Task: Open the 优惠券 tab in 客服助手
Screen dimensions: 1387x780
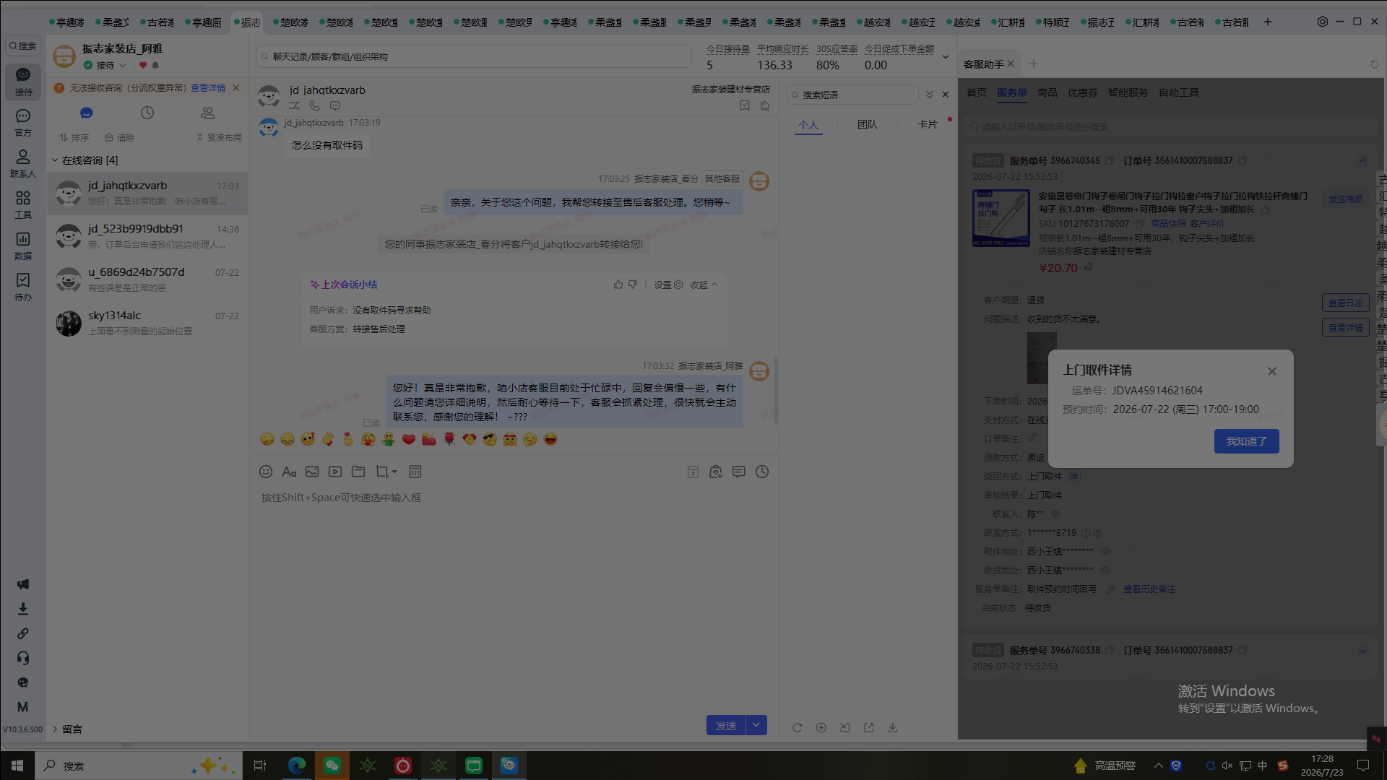Action: tap(1083, 92)
